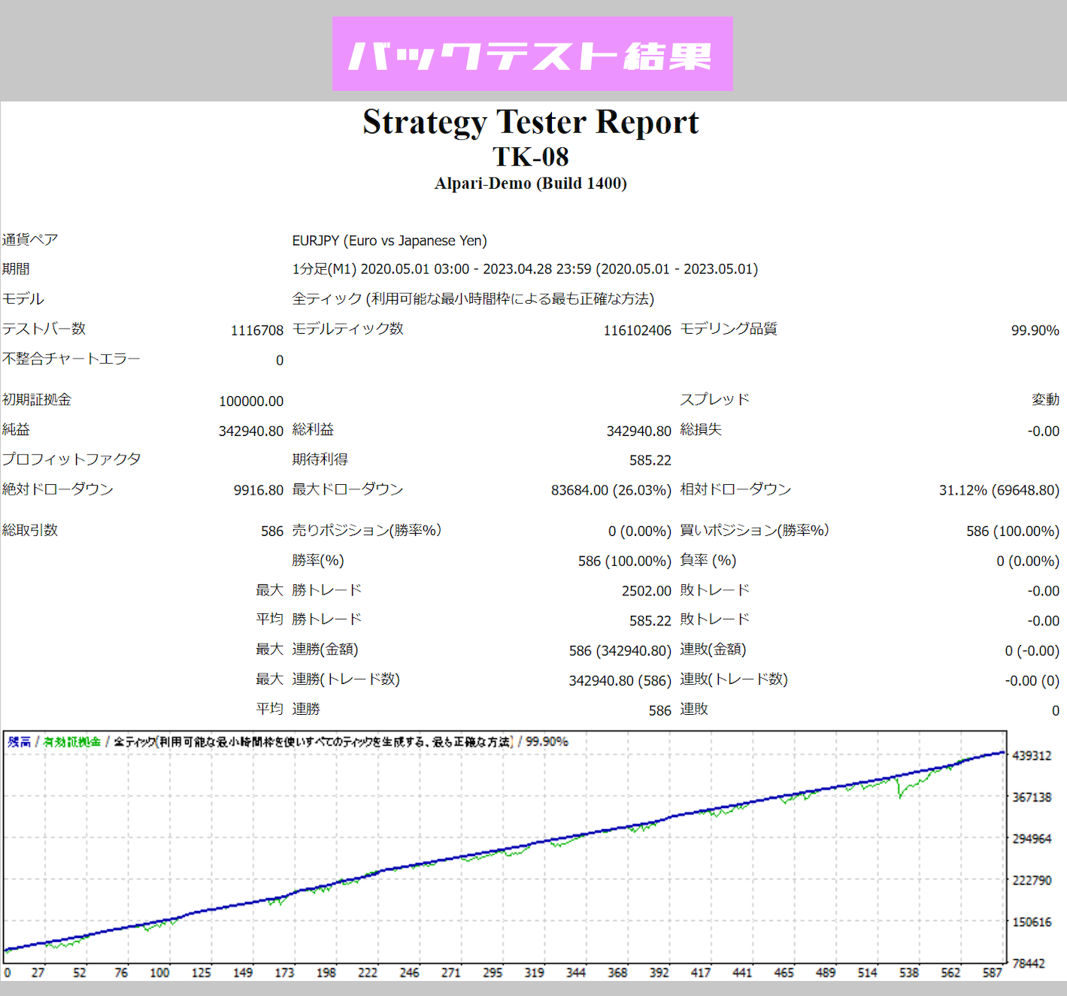Screen dimensions: 1067x996
Task: Click the 期待利得 label
Action: 320,459
